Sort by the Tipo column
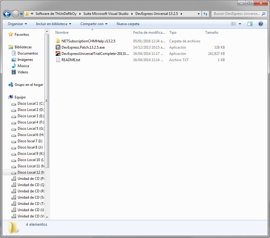Image resolution: width=270 pixels, height=238 pixels. coord(173,33)
